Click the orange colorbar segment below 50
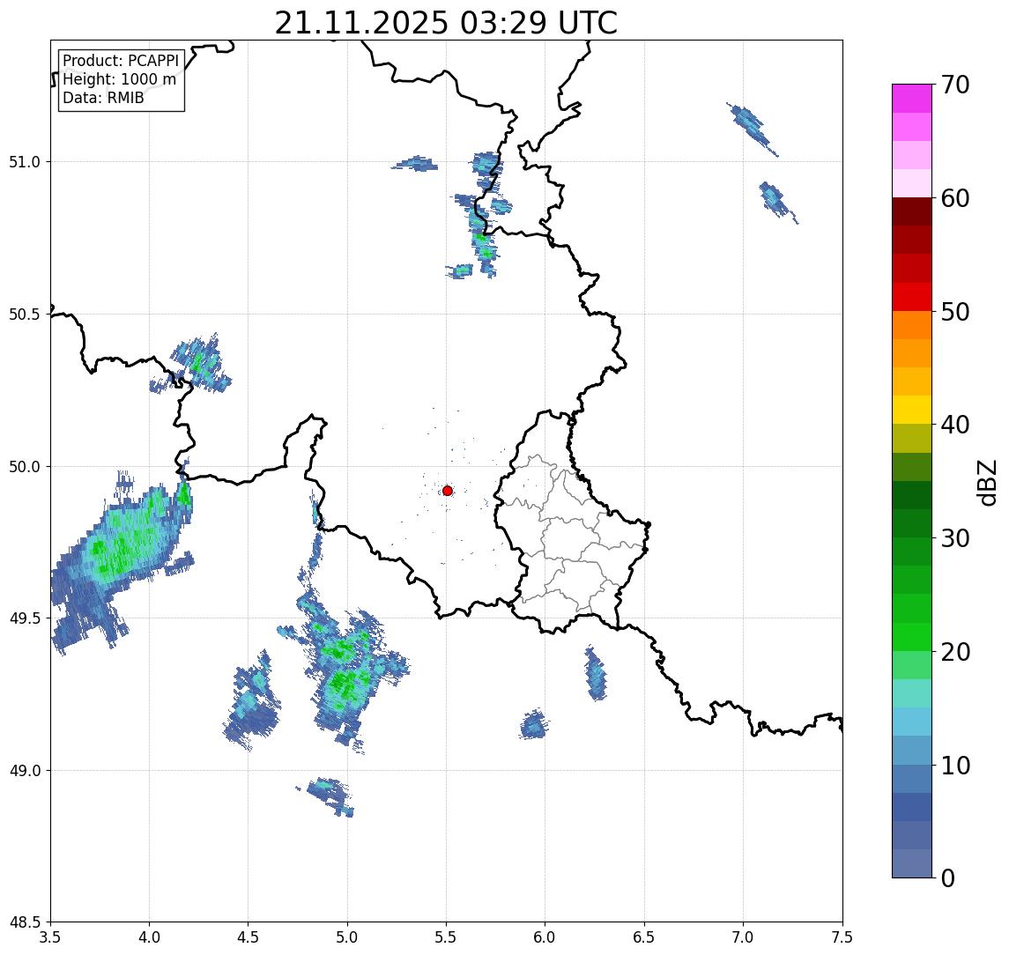The image size is (1009, 955). pos(912,326)
